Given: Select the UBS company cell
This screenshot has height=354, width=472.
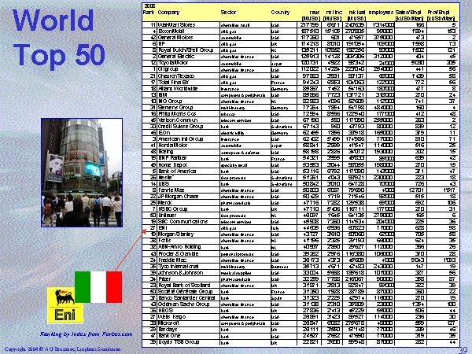Looking at the screenshot, I should click(189, 184).
